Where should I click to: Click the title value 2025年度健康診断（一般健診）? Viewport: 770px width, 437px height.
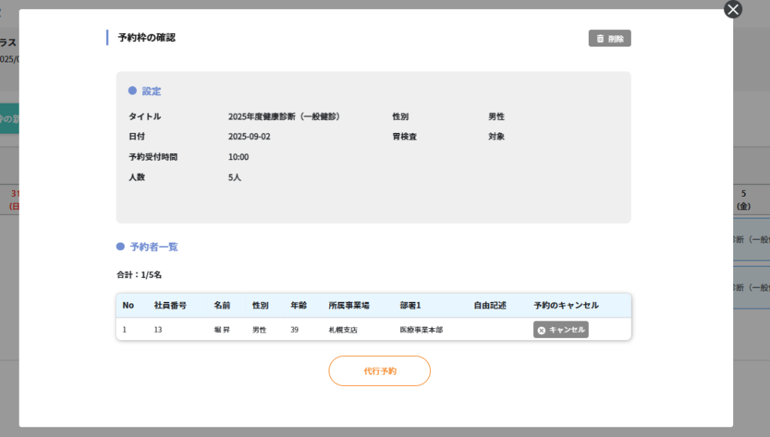(284, 116)
